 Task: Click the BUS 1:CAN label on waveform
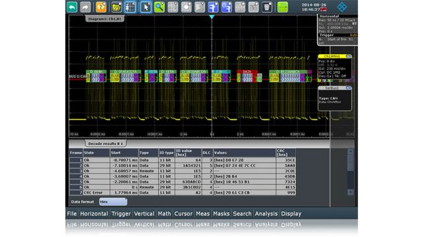click(x=78, y=76)
